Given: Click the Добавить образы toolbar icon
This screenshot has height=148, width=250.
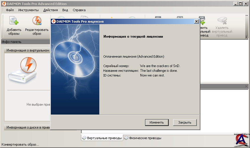Looking at the screenshot, I should point(14,21).
